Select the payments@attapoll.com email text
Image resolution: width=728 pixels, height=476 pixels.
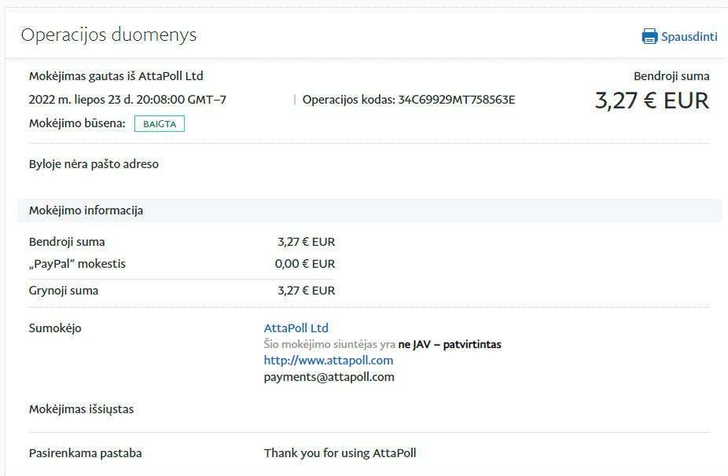pyautogui.click(x=329, y=377)
